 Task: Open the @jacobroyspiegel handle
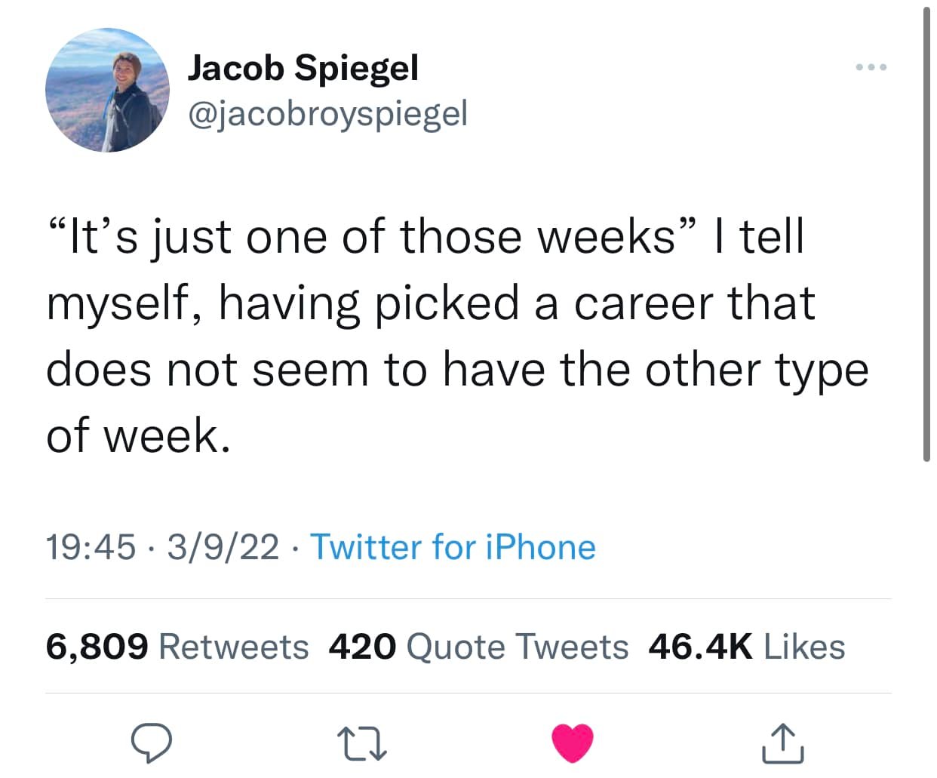click(327, 113)
